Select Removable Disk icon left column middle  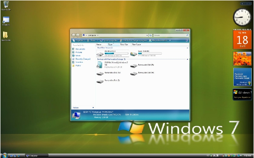pyautogui.click(x=100, y=74)
